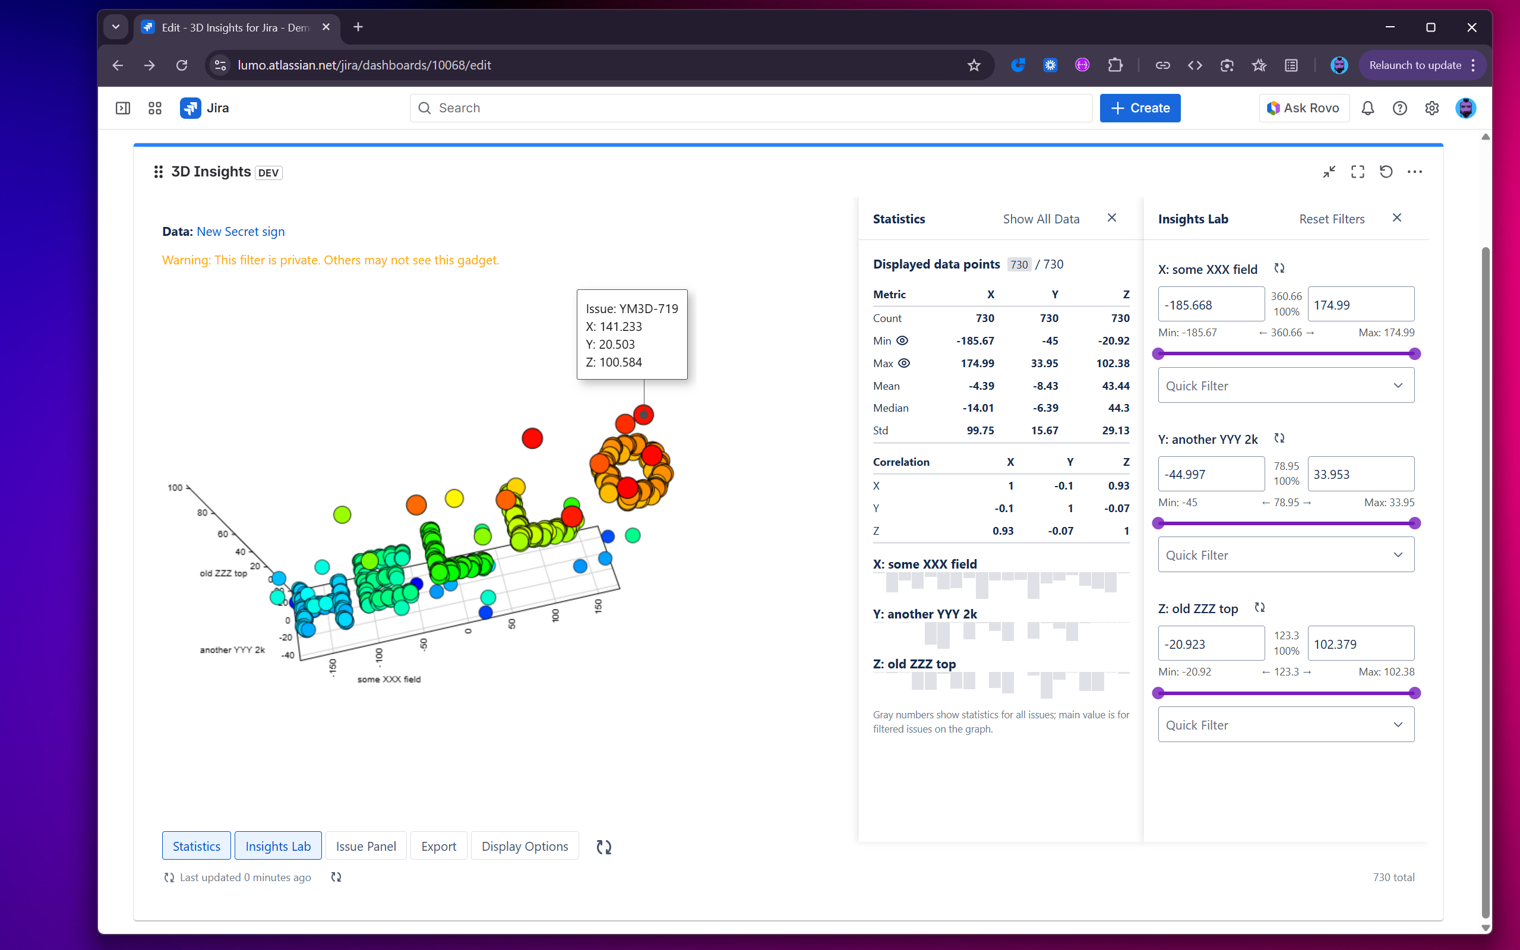This screenshot has height=950, width=1520.
Task: Toggle the Statistics panel button
Action: [x=196, y=845]
